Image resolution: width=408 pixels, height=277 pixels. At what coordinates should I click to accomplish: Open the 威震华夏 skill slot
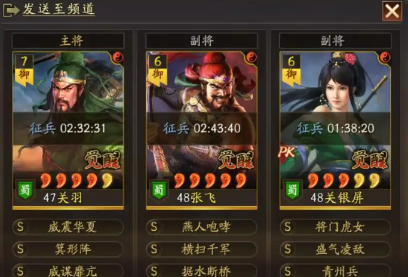(68, 227)
